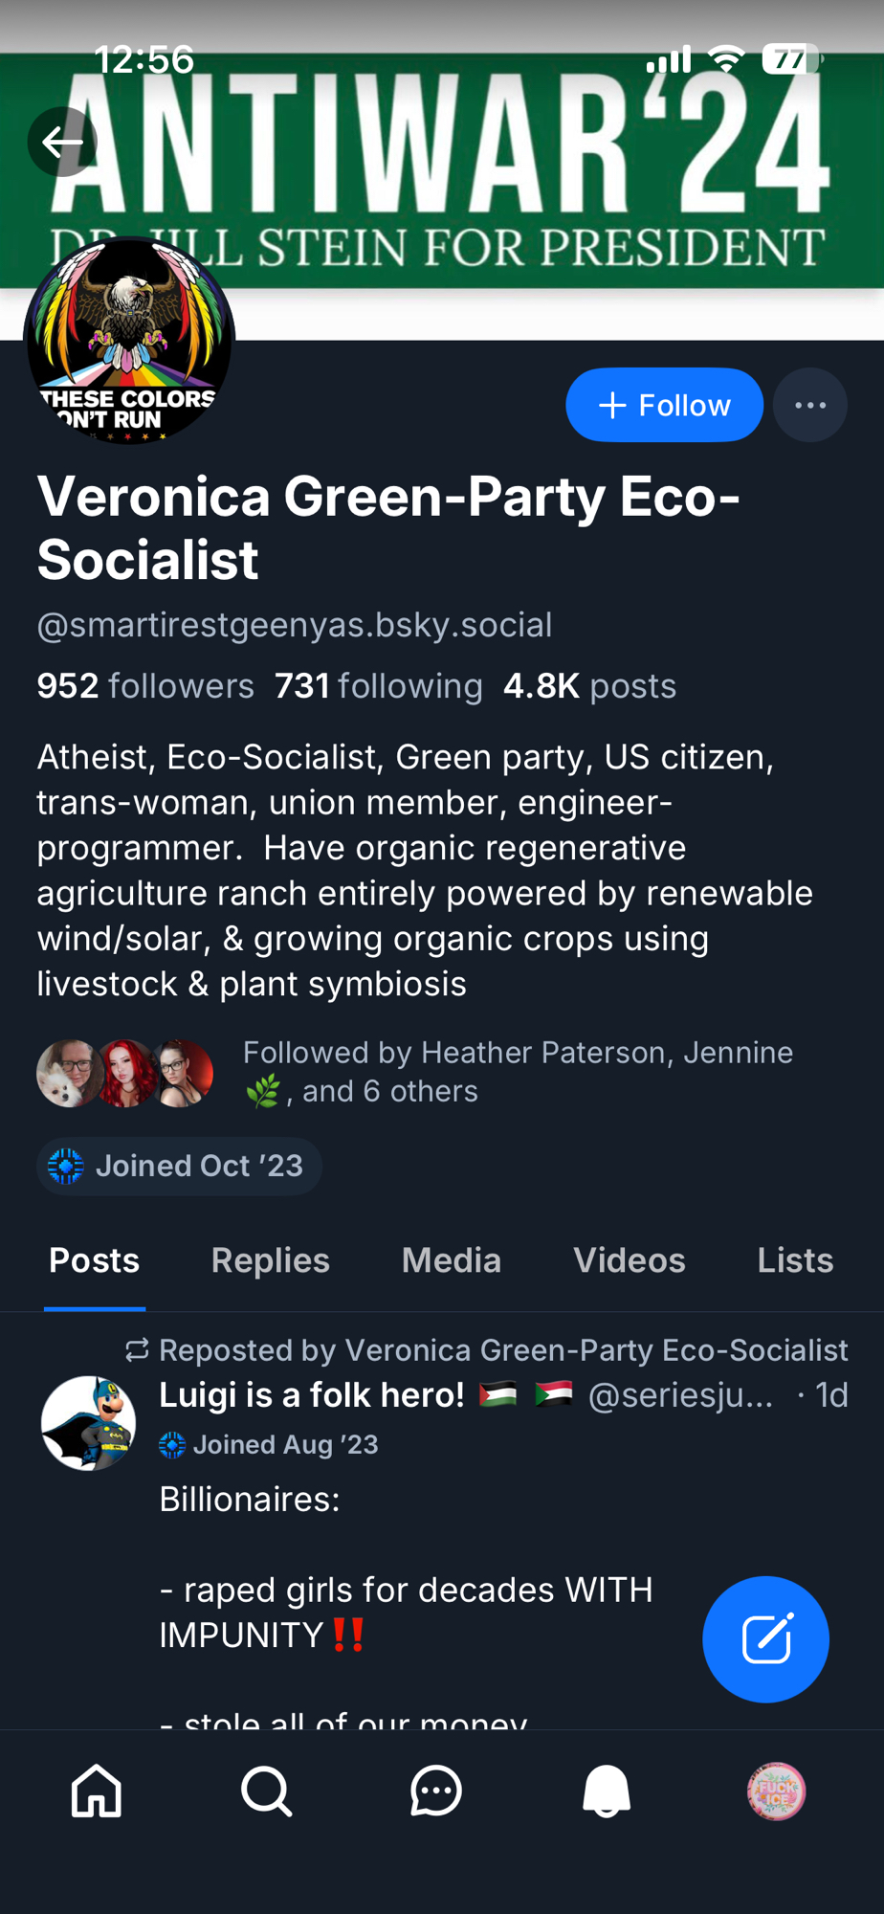Image resolution: width=884 pixels, height=1914 pixels.
Task: Tap the Joined Oct '23 badge
Action: [x=179, y=1166]
